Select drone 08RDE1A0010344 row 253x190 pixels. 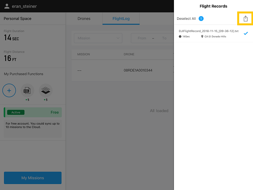(123, 70)
